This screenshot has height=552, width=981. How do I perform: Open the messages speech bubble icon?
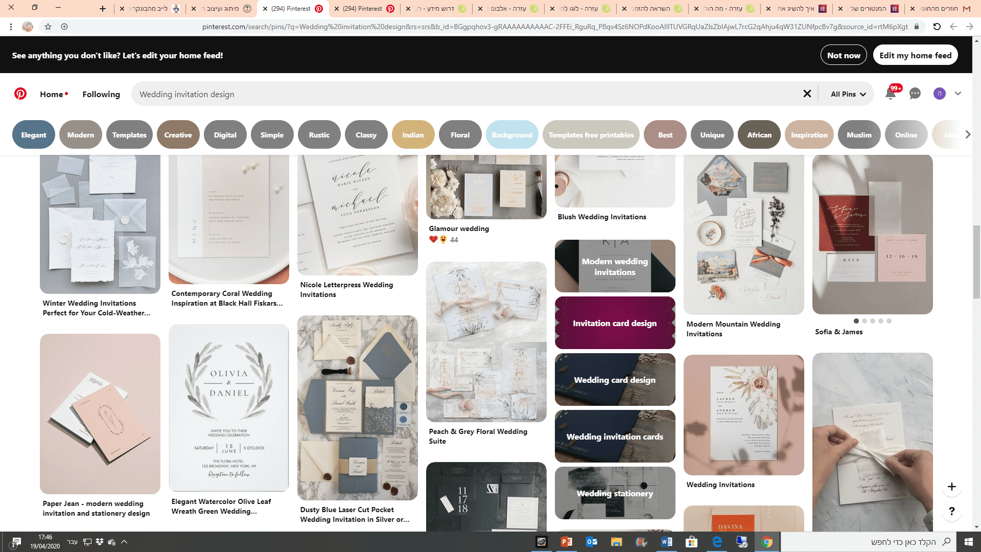coord(915,94)
